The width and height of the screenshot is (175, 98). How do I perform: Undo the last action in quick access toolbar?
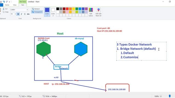pyautogui.click(x=4, y=2)
